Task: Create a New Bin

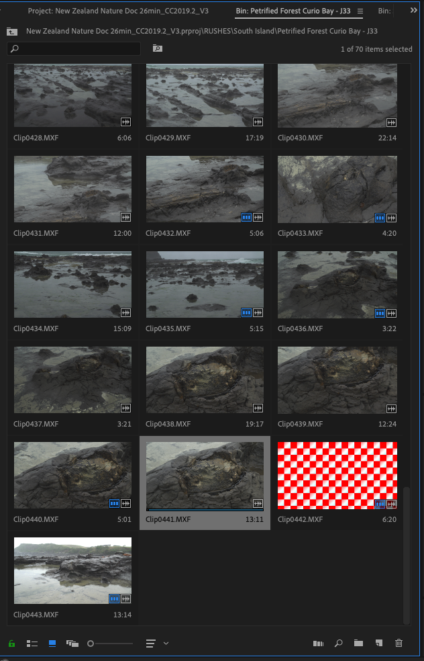Action: pos(358,644)
